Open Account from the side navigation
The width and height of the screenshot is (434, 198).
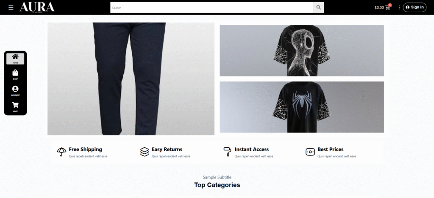[x=15, y=91]
